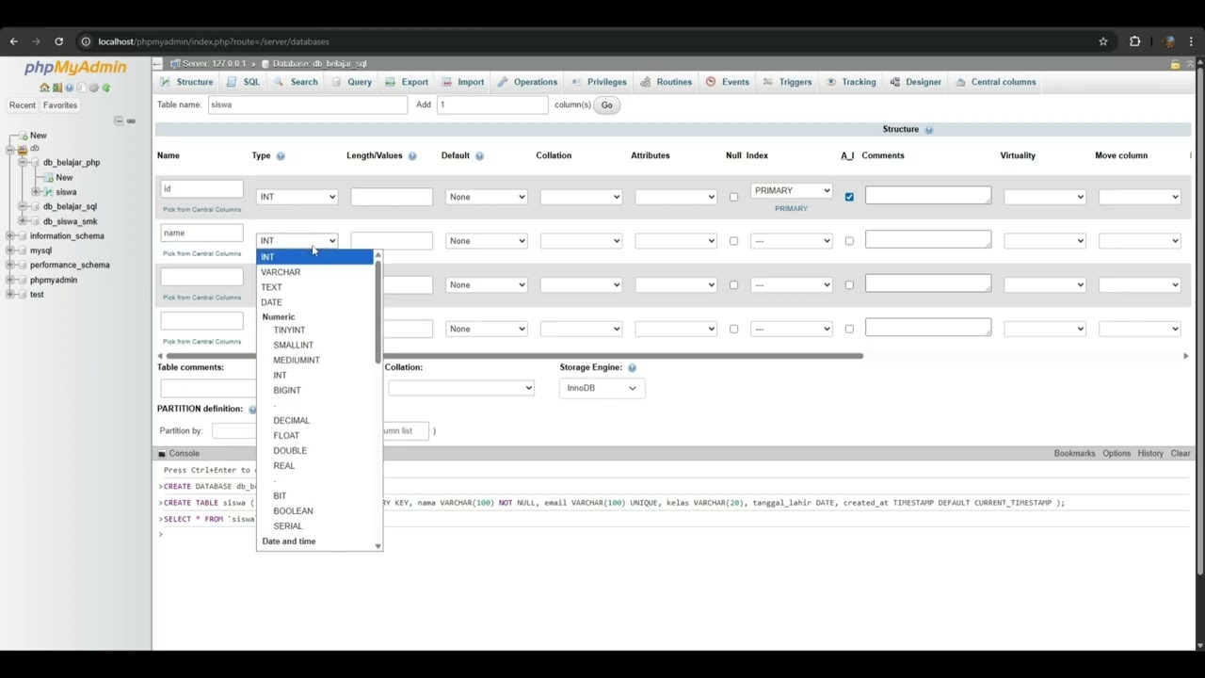Click the Table name input field containing siswa
The height and width of the screenshot is (678, 1205).
308,105
